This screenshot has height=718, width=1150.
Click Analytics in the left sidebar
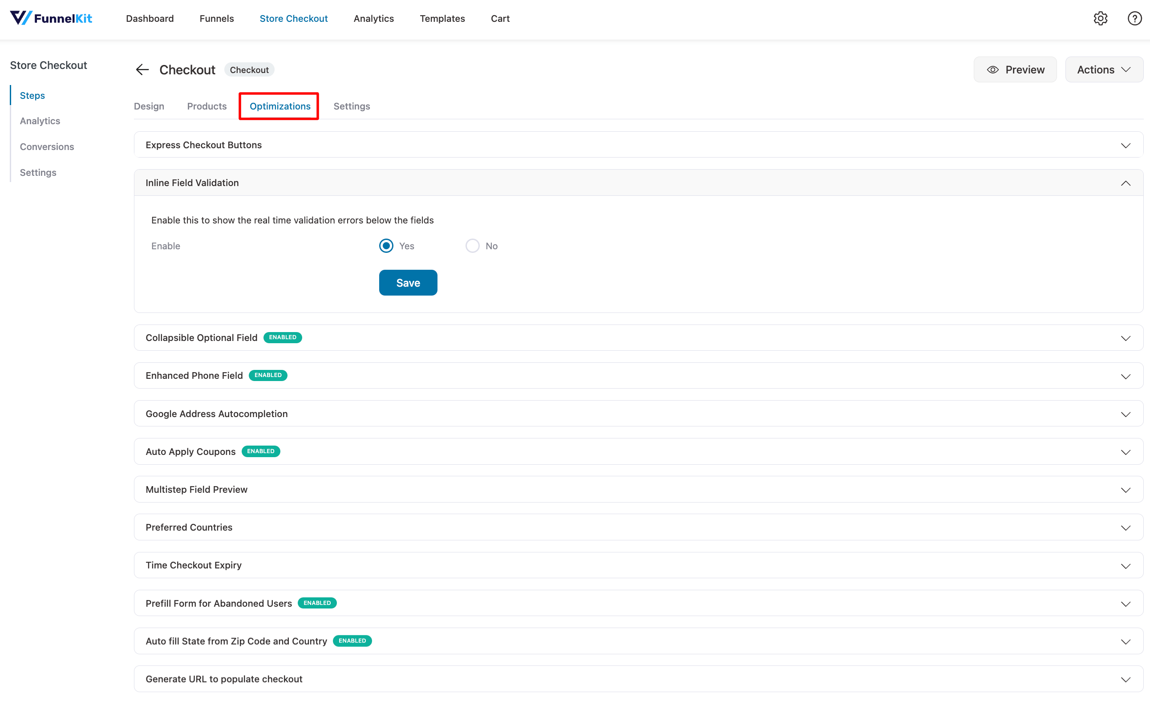pos(40,121)
